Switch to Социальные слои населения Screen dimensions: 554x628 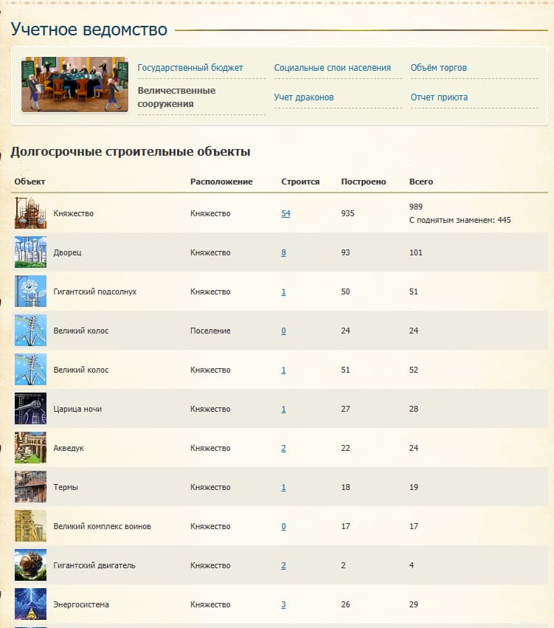coord(332,68)
